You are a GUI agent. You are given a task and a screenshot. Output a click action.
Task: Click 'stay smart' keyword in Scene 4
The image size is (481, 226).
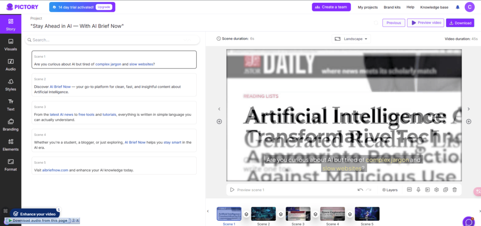pyautogui.click(x=172, y=143)
